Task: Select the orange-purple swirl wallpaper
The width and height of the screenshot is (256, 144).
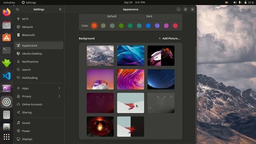Action: click(x=131, y=79)
